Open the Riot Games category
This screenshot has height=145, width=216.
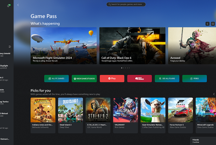point(139,79)
